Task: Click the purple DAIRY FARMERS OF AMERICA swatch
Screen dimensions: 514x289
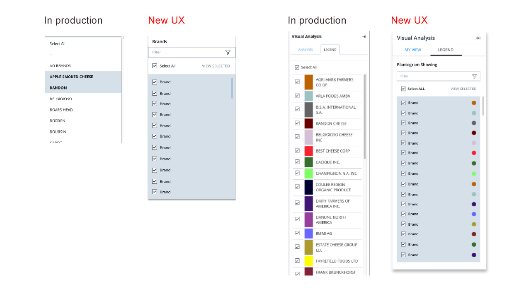Action: pyautogui.click(x=308, y=203)
